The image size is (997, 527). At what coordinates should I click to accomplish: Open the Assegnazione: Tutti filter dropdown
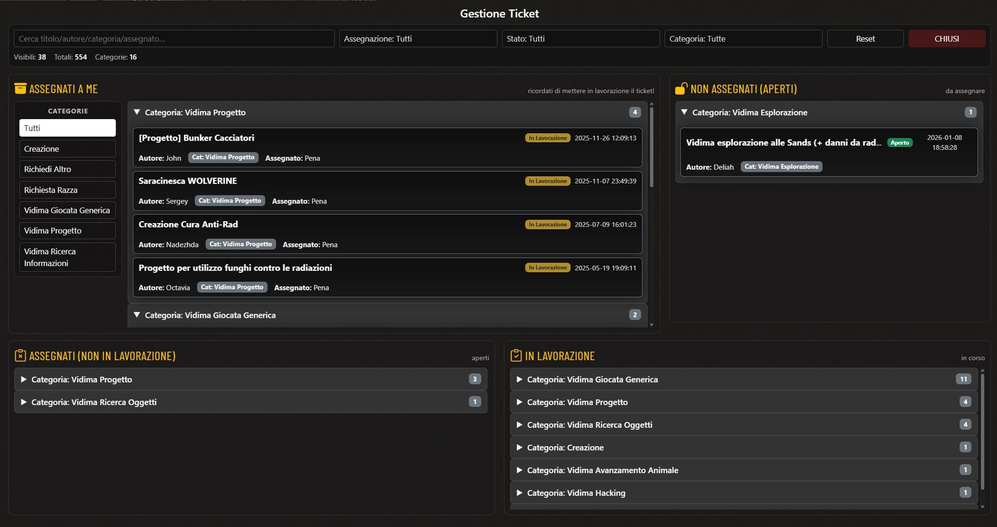click(418, 39)
